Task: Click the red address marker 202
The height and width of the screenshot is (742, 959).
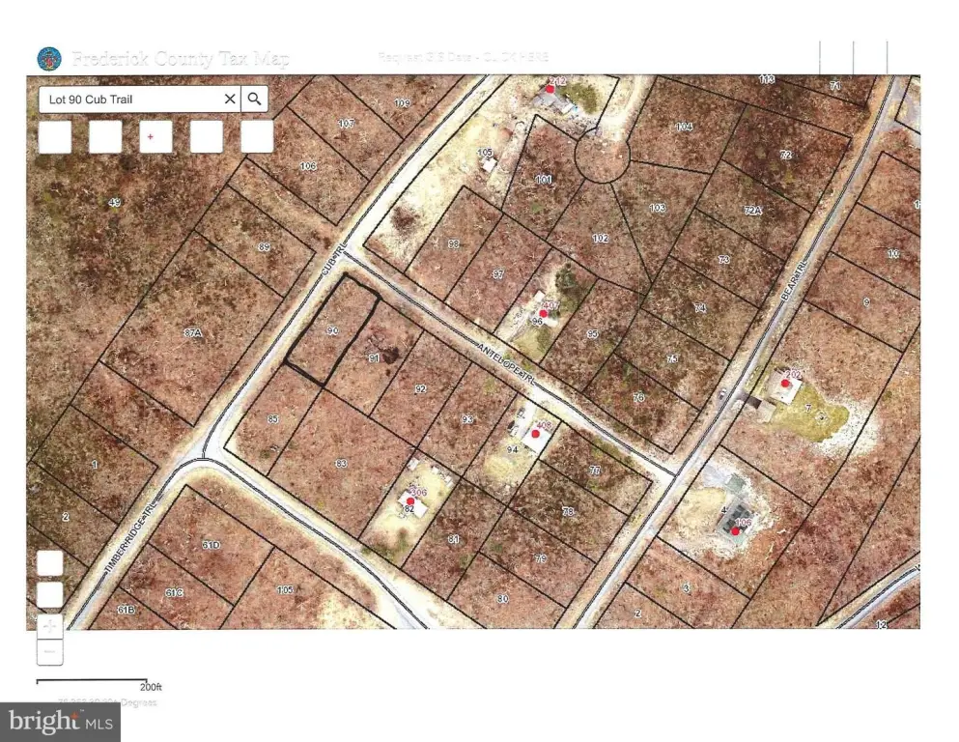Action: (x=785, y=383)
